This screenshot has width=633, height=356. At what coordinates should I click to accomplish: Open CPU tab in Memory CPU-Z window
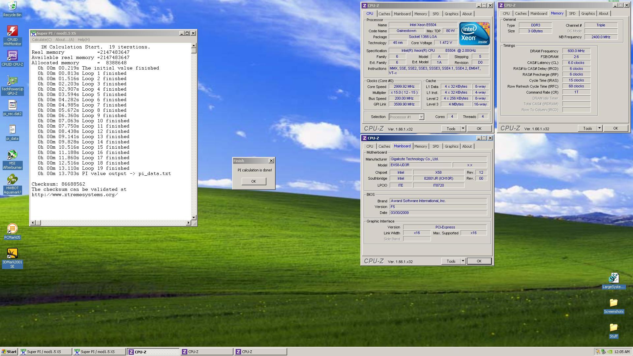pyautogui.click(x=506, y=14)
